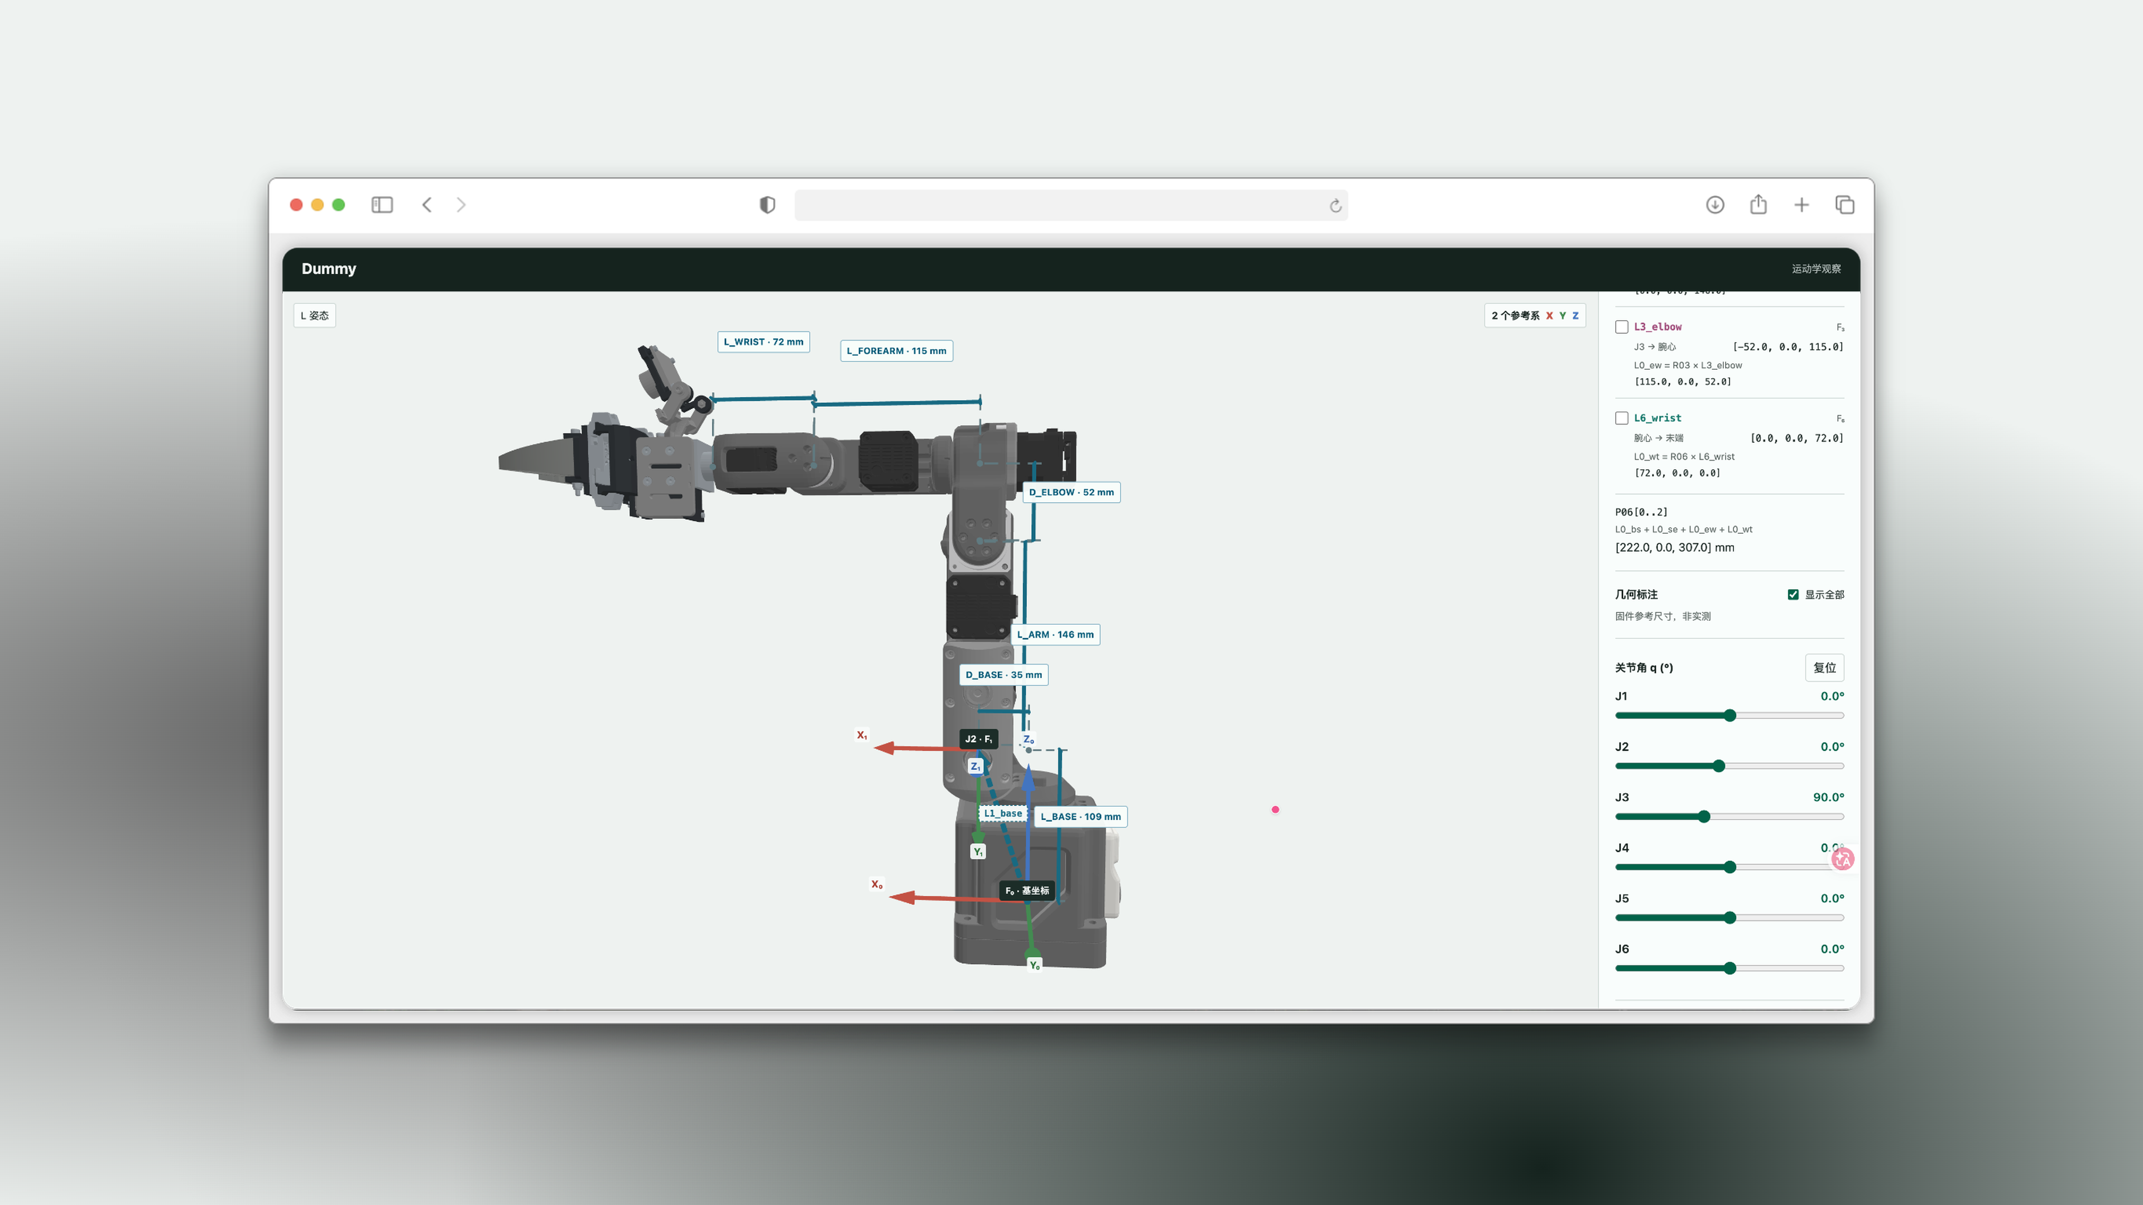Click the F₀ · 基坐标 frame tag

1027,891
